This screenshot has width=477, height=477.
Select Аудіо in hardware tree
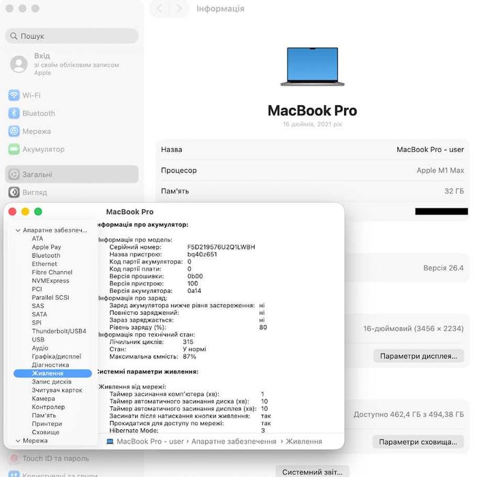click(x=40, y=348)
